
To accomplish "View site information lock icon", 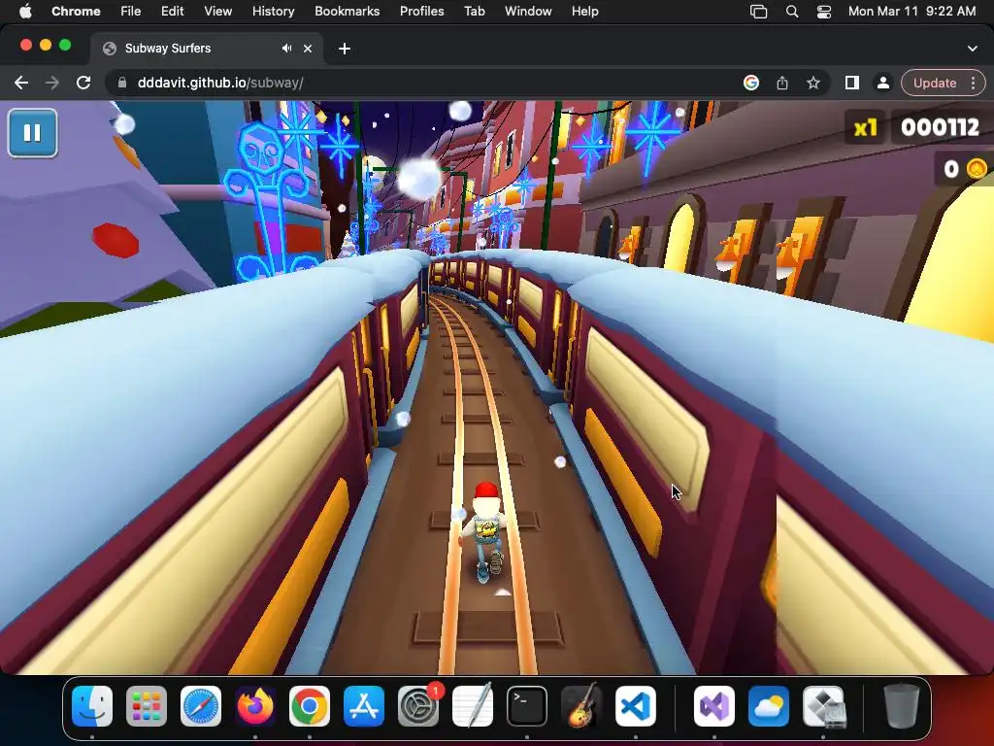I will (x=122, y=84).
